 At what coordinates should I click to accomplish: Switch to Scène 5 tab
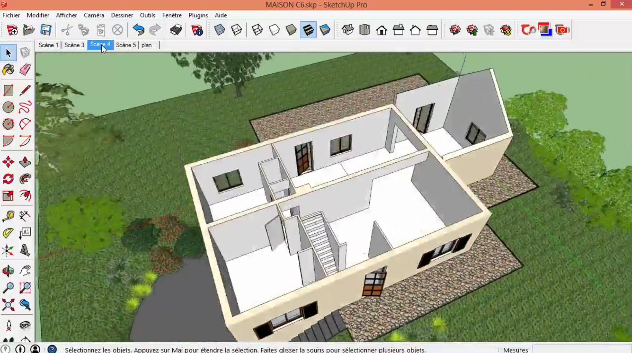(x=126, y=45)
